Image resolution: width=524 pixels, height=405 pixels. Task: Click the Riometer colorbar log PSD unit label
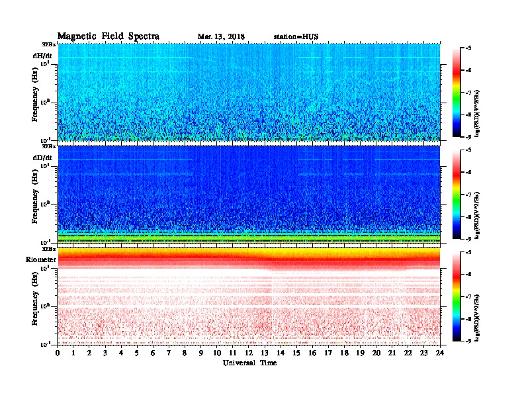coord(477,318)
